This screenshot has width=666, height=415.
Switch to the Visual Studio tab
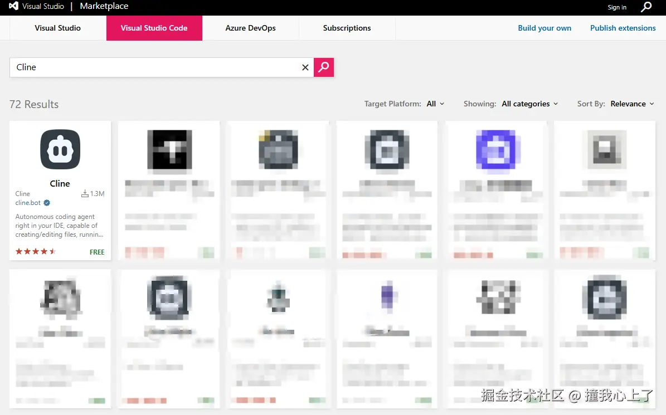tap(58, 28)
